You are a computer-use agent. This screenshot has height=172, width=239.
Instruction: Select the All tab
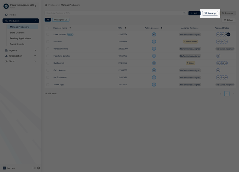pyautogui.click(x=48, y=20)
